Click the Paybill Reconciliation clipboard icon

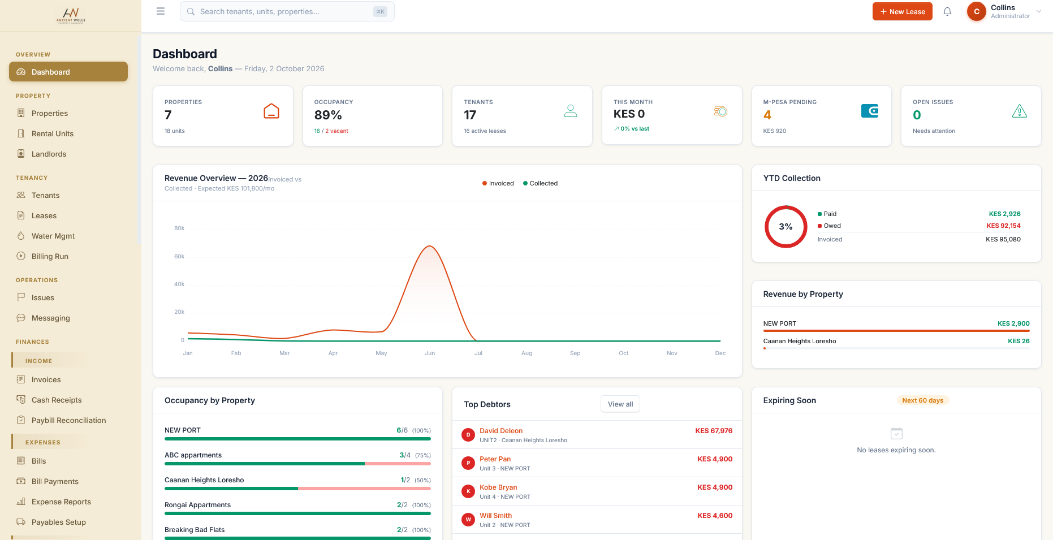point(21,420)
